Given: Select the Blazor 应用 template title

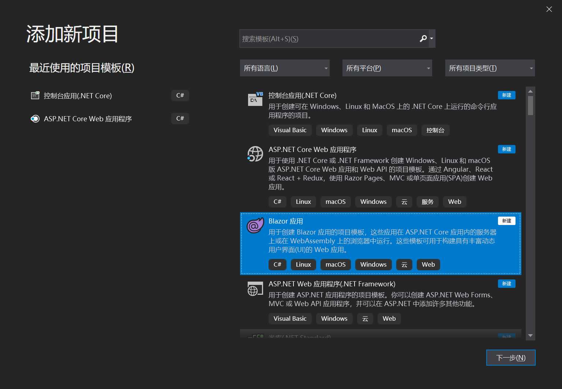Looking at the screenshot, I should coord(286,221).
